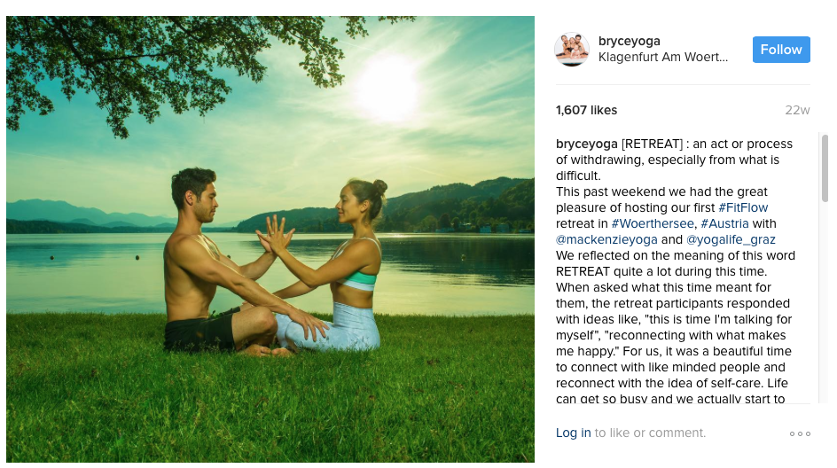Visit the @yogalife_graz profile mention
The image size is (837, 468).
[731, 239]
